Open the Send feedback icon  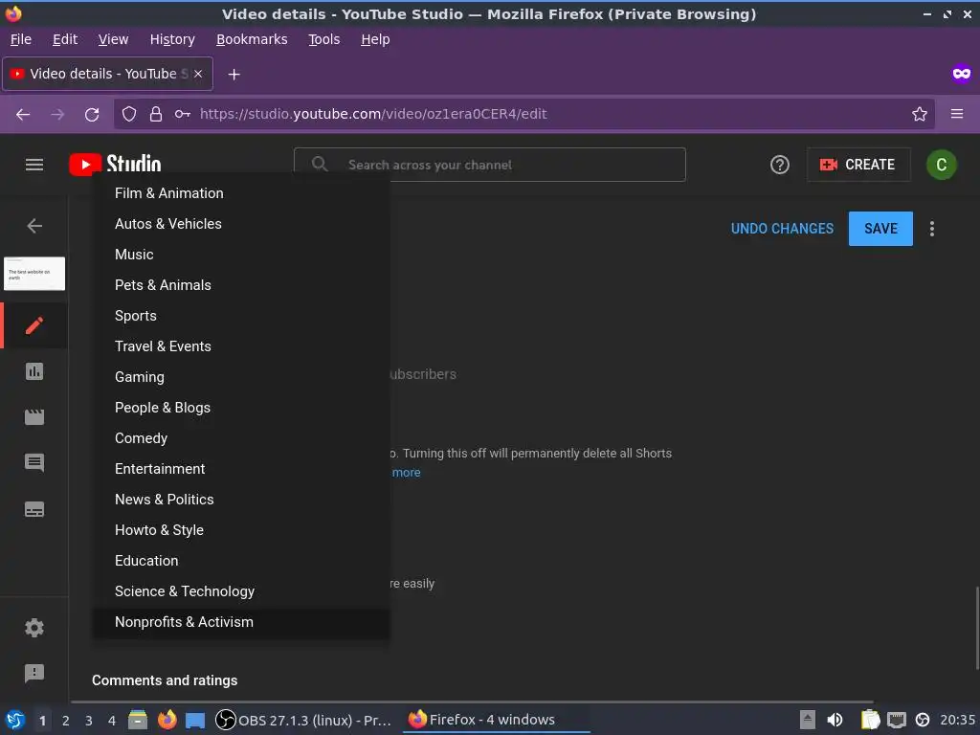click(x=34, y=673)
